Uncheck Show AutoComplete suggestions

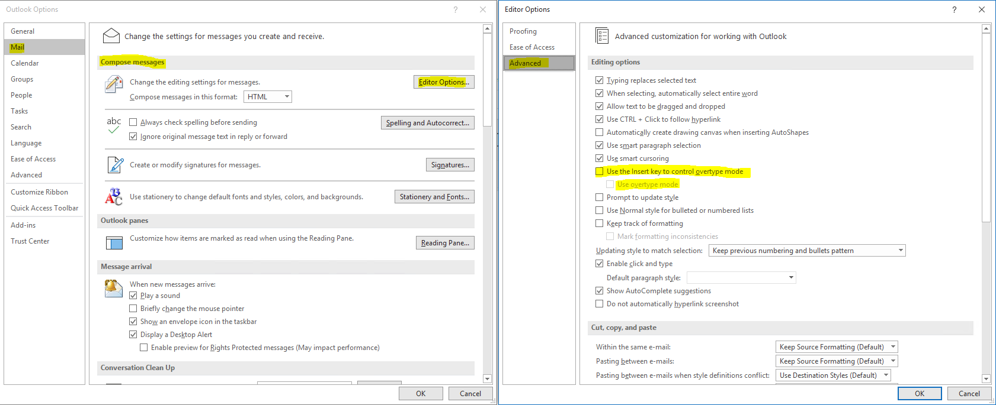tap(600, 291)
